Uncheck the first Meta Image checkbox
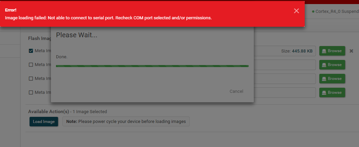The width and height of the screenshot is (359, 147). 31,51
